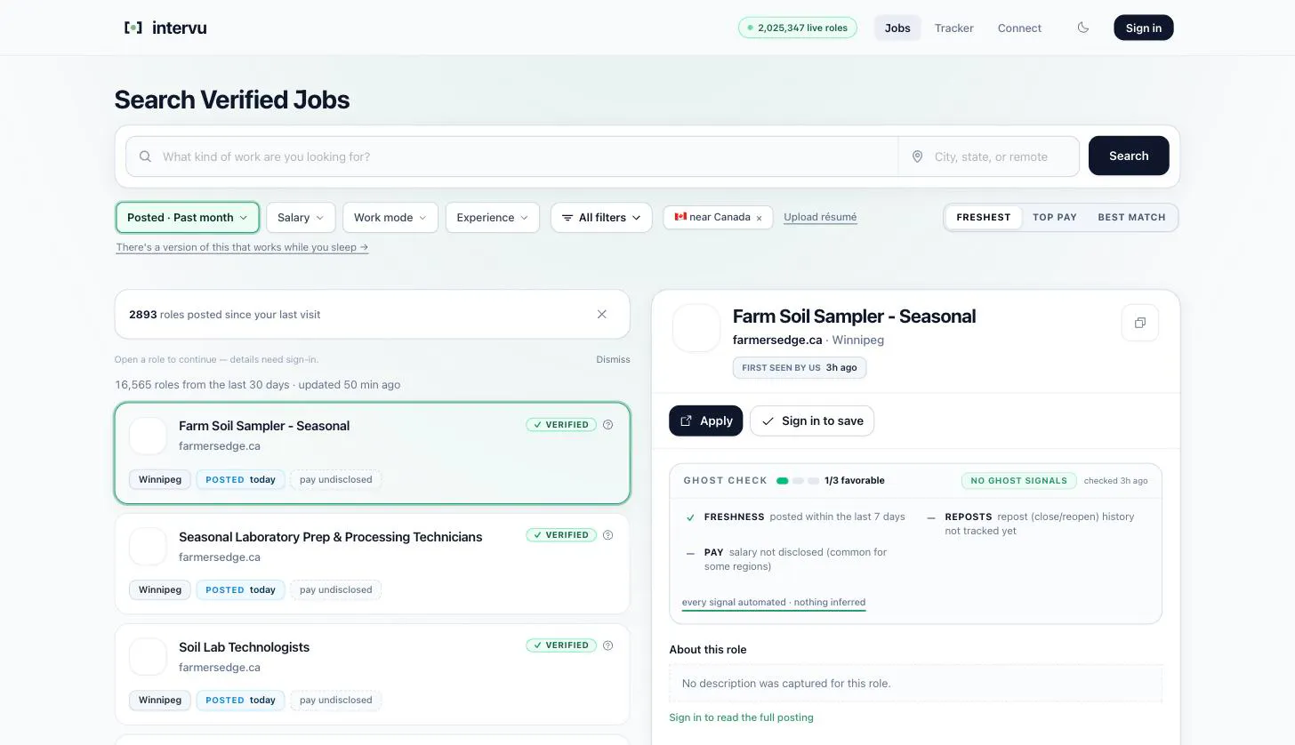Apply to Farm Soil Sampler role
Screen dimensions: 1295x745
pyautogui.click(x=706, y=421)
